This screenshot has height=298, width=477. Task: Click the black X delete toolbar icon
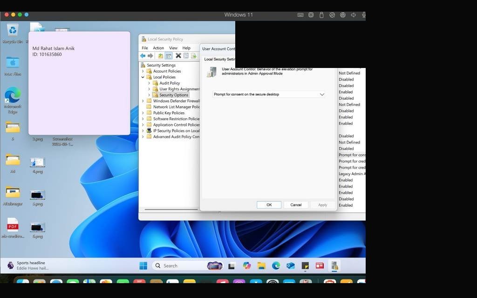pos(178,56)
